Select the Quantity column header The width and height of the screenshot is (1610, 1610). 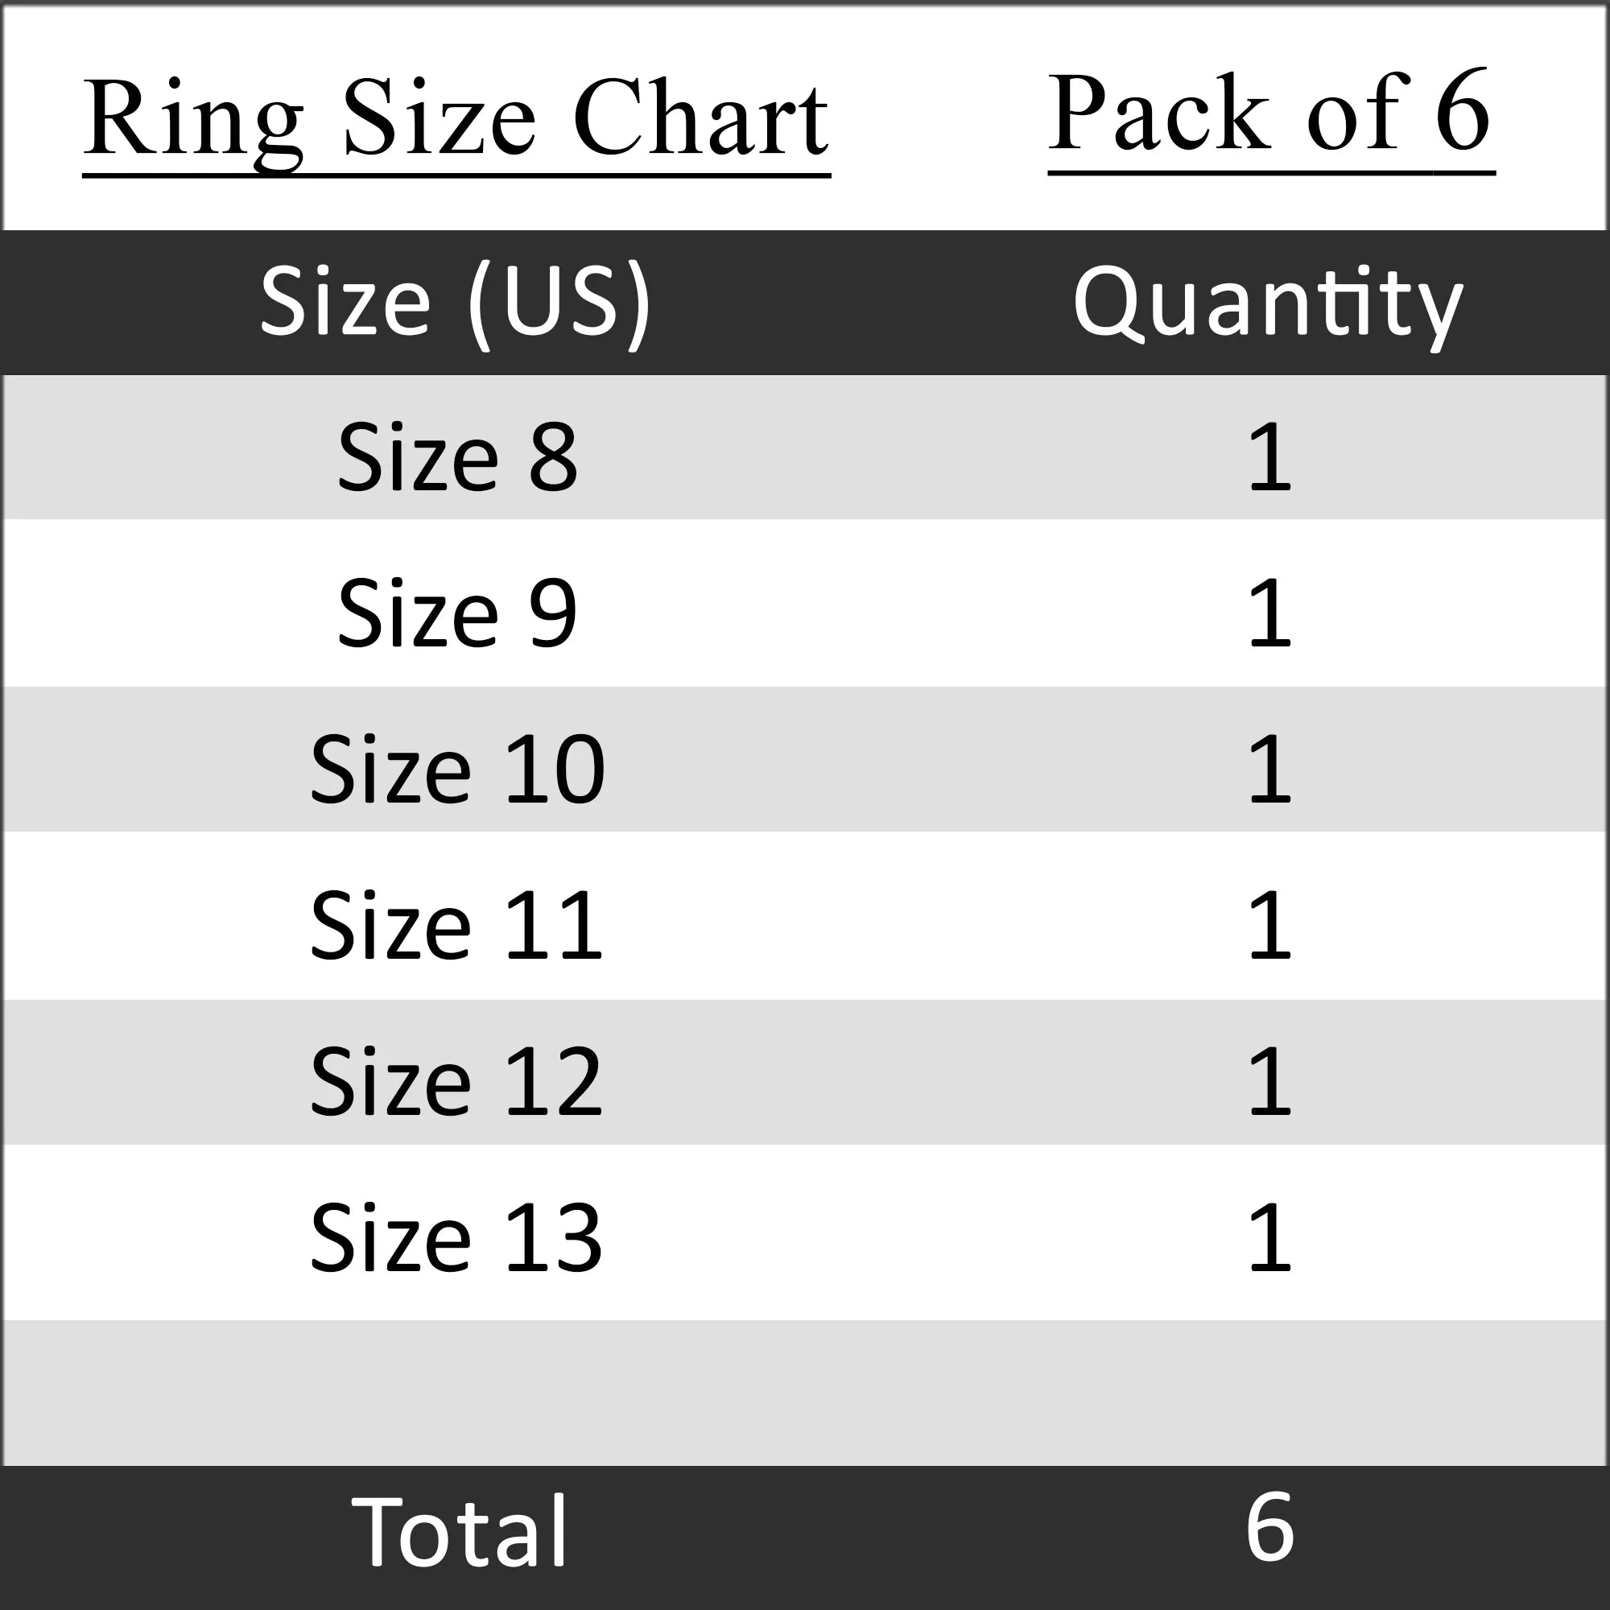click(1268, 303)
